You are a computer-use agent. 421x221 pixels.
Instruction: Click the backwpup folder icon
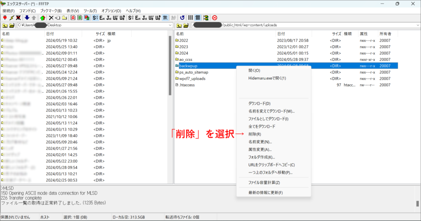(177, 66)
